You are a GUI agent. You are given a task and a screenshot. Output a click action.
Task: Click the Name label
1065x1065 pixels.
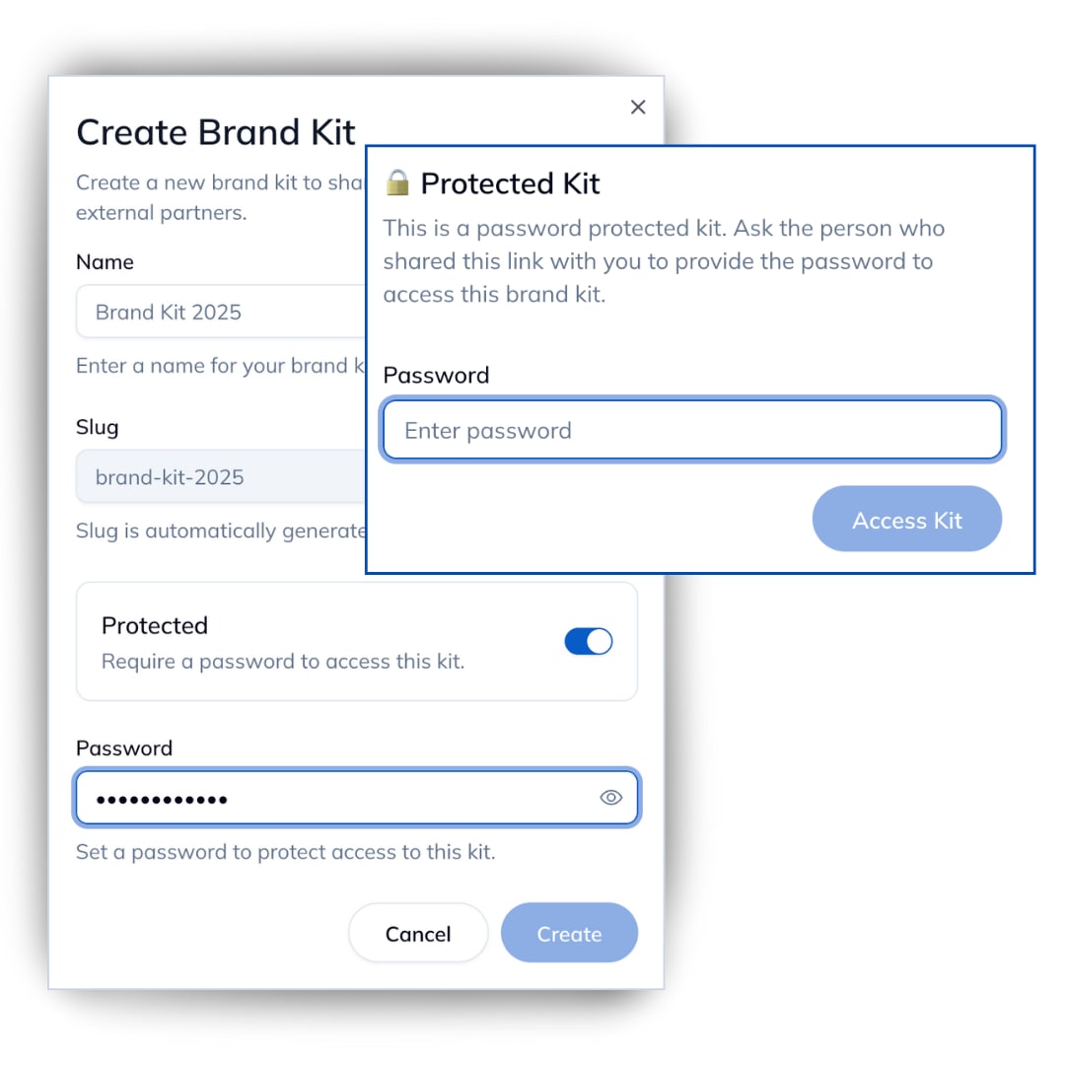(104, 261)
